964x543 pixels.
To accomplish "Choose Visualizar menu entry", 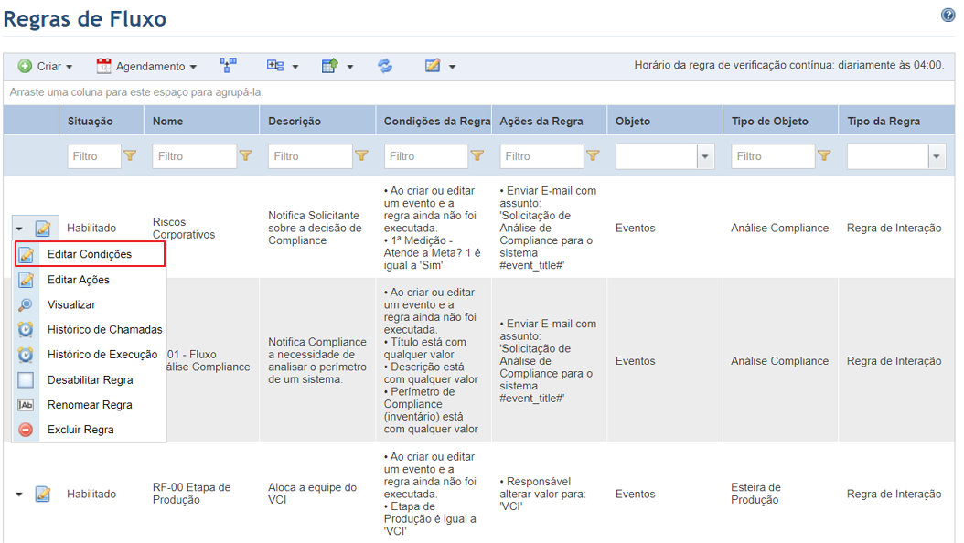I will click(90, 304).
